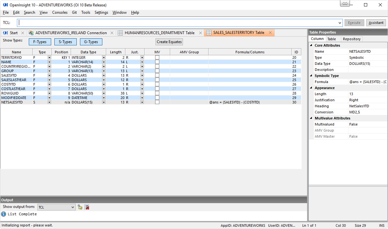The height and width of the screenshot is (229, 388).
Task: Close the Start tab
Action: (23, 33)
